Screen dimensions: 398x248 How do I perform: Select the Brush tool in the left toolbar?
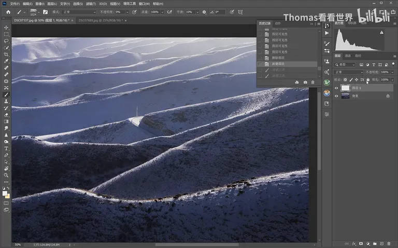pos(6,95)
